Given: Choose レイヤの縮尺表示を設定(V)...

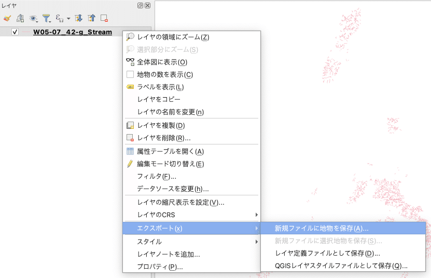Looking at the screenshot, I should pos(191,202).
